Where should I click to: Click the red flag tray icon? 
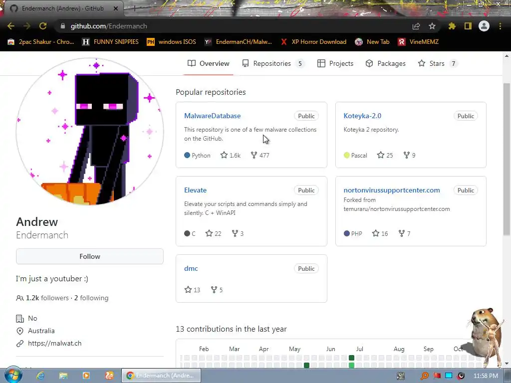pos(437,376)
